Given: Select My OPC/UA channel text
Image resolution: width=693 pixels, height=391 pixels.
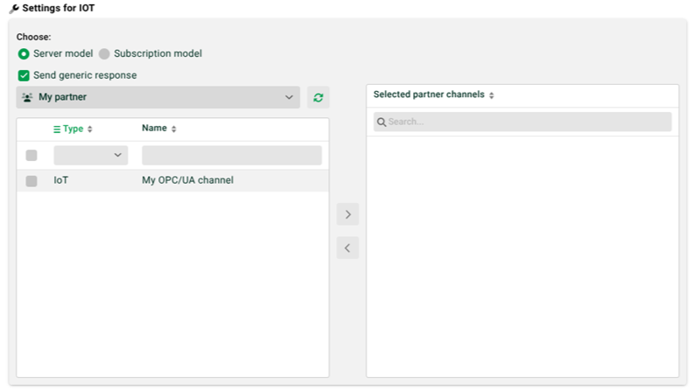Looking at the screenshot, I should click(x=187, y=180).
